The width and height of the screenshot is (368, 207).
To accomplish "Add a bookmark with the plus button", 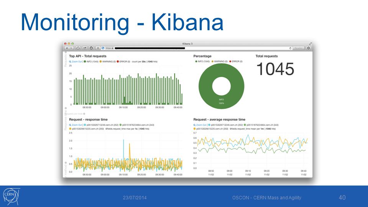I will coord(98,48).
